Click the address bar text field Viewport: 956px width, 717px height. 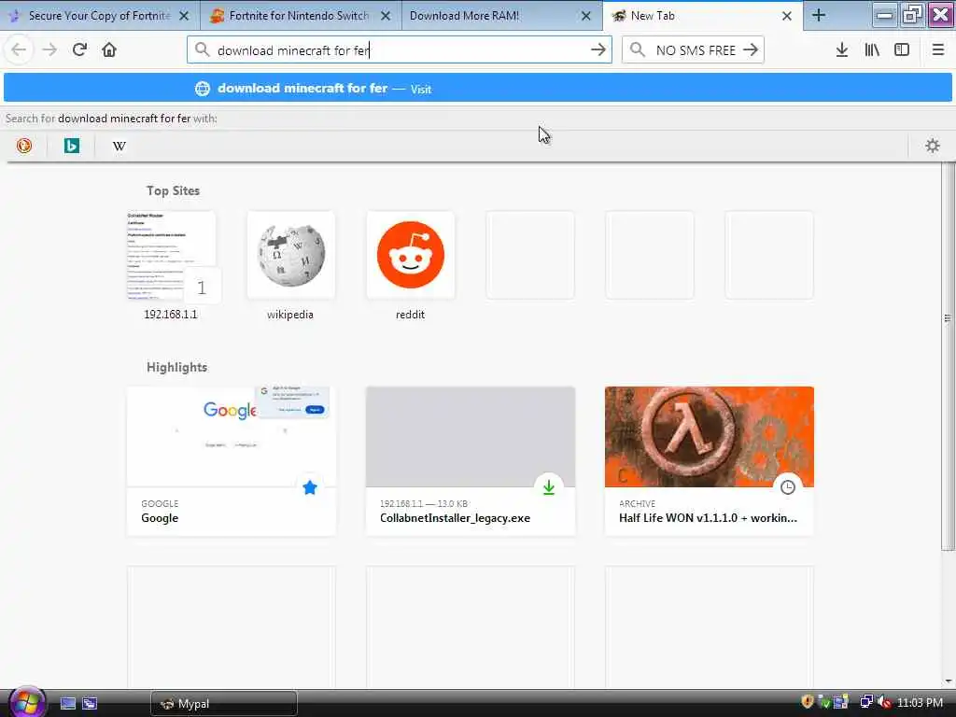click(400, 50)
